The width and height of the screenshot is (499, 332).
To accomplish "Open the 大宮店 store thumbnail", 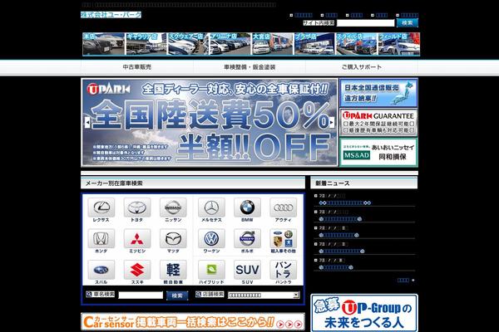I will click(273, 44).
